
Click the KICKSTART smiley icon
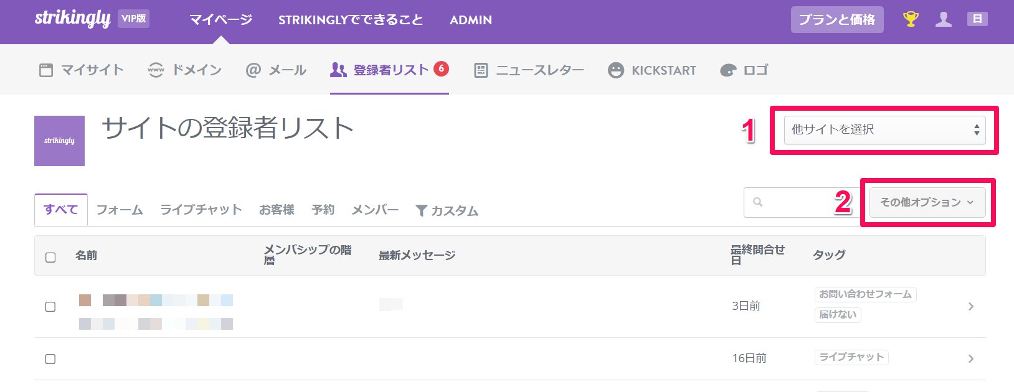616,70
